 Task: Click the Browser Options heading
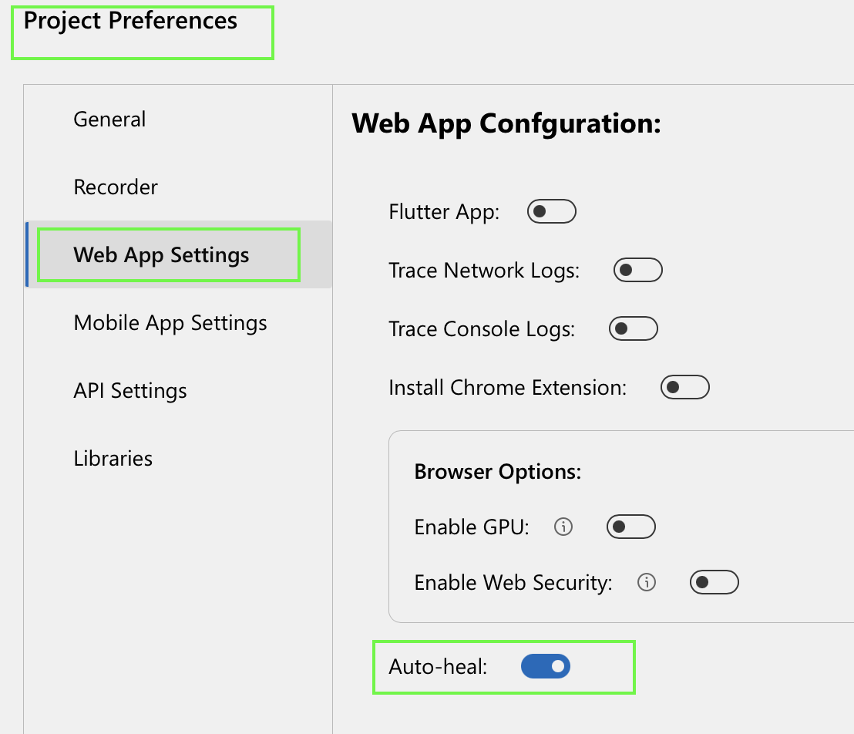tap(497, 472)
